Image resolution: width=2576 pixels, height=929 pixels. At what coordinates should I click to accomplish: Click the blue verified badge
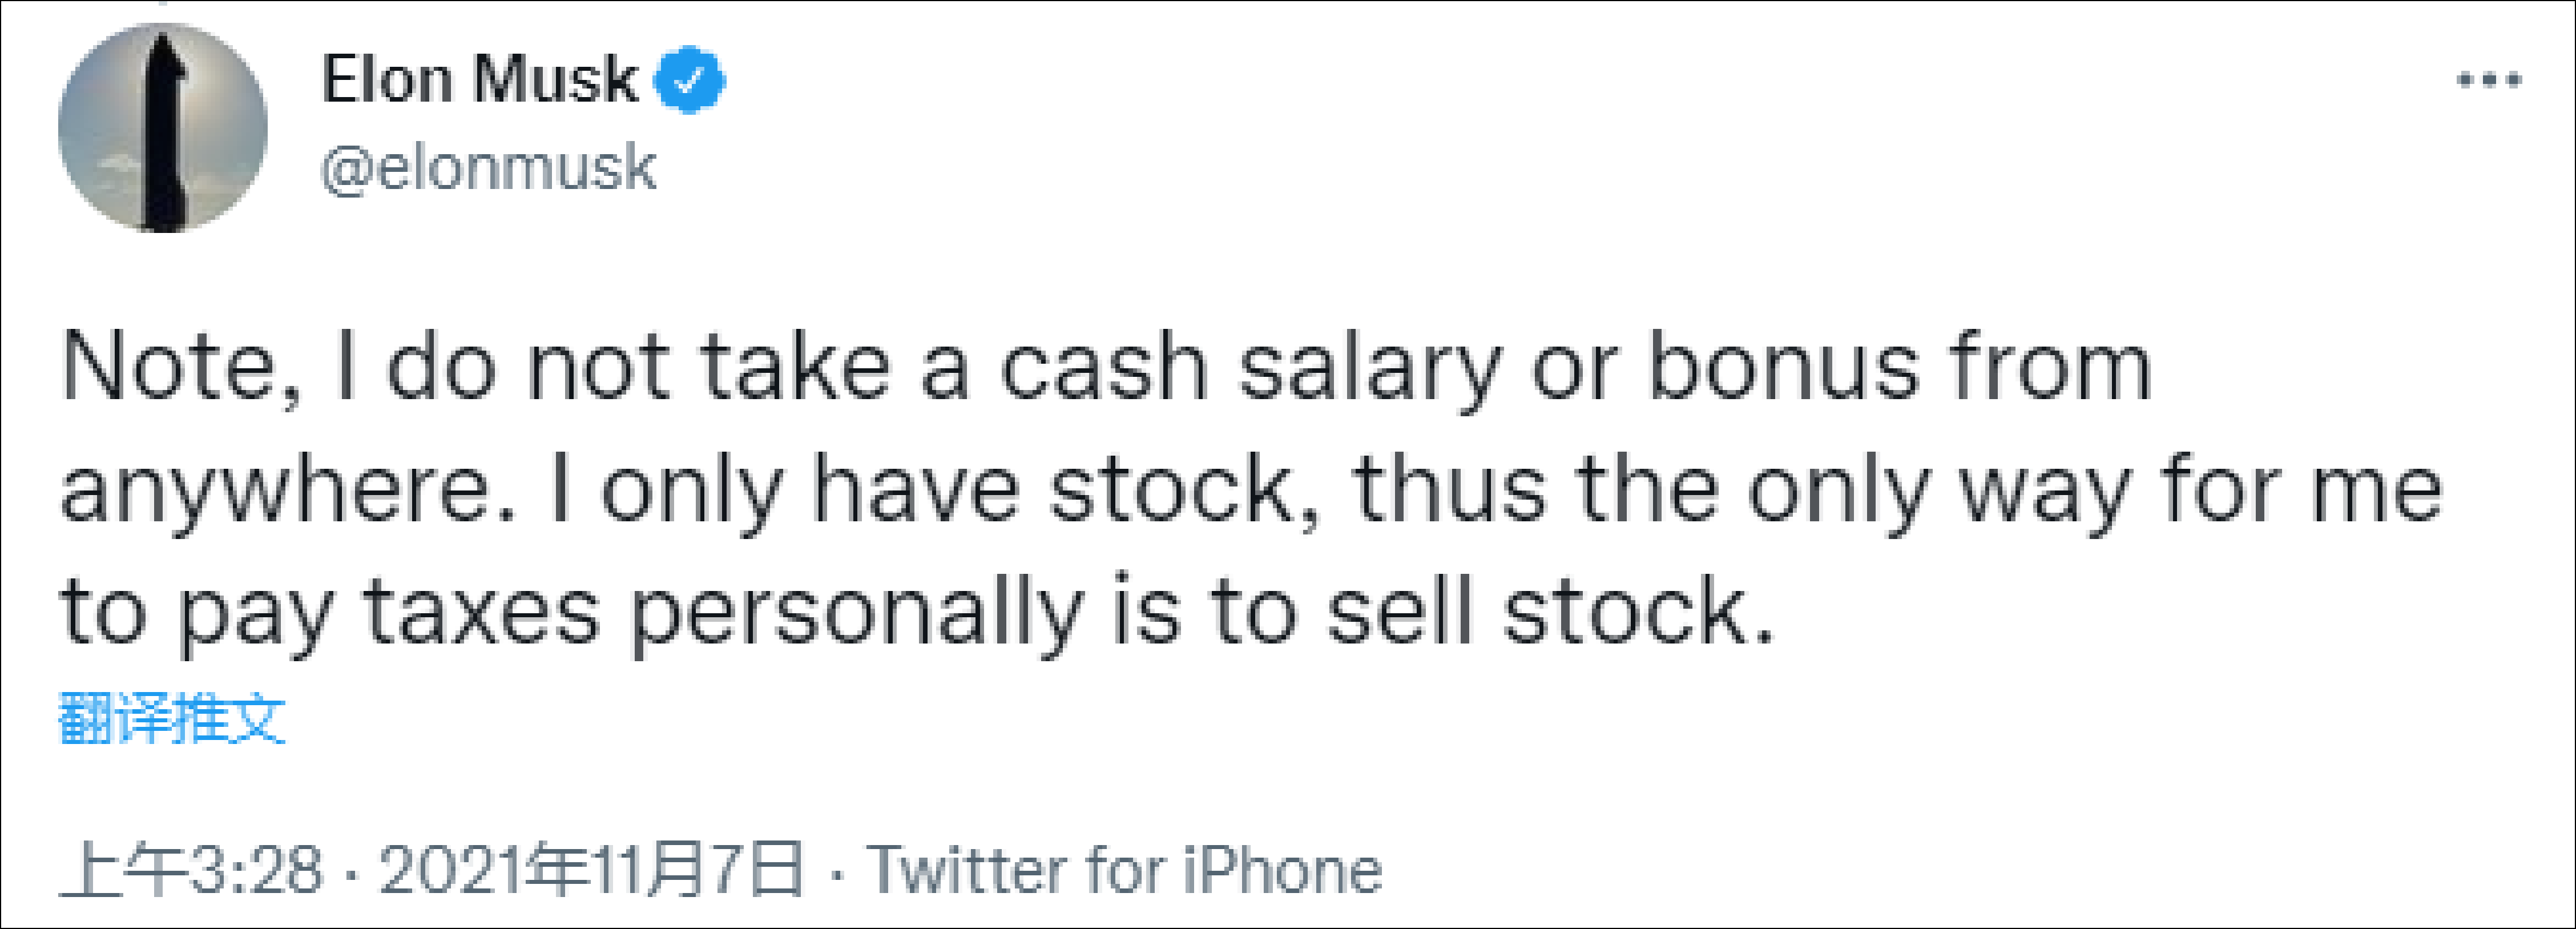(689, 80)
